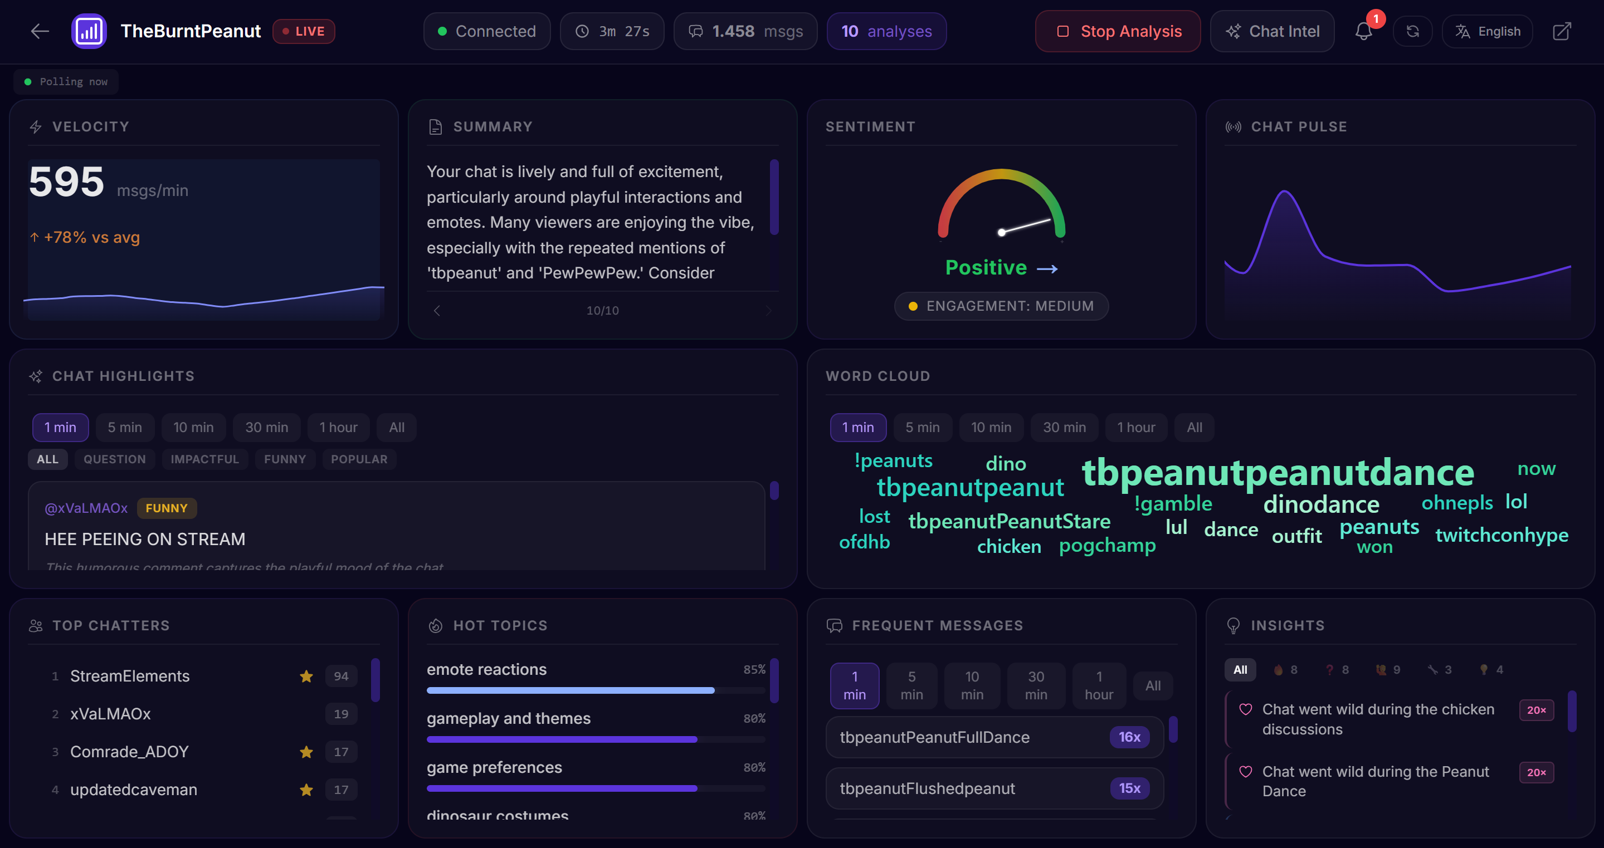
Task: Open the English language dropdown
Action: pos(1487,31)
